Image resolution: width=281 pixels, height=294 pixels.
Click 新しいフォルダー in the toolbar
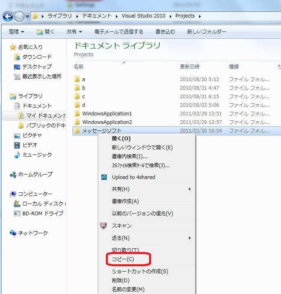point(206,32)
